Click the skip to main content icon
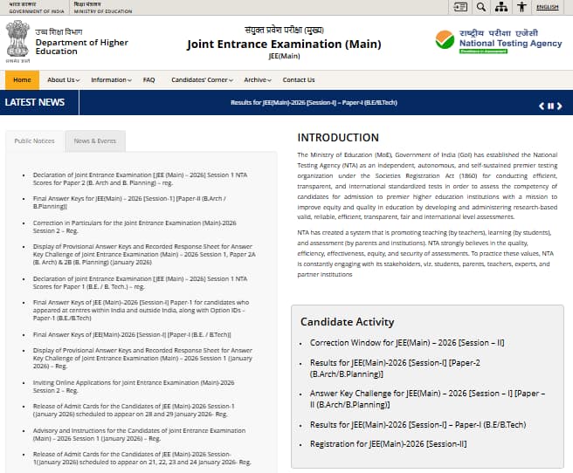 point(460,7)
